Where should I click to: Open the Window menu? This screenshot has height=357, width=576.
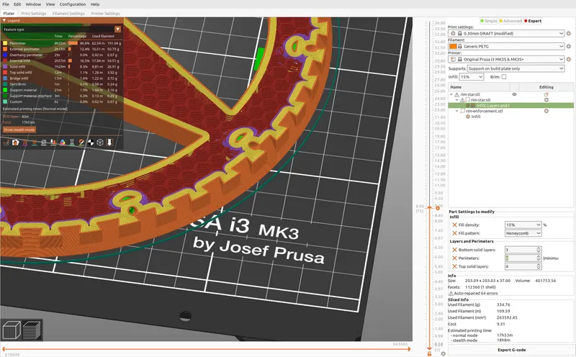click(x=33, y=4)
